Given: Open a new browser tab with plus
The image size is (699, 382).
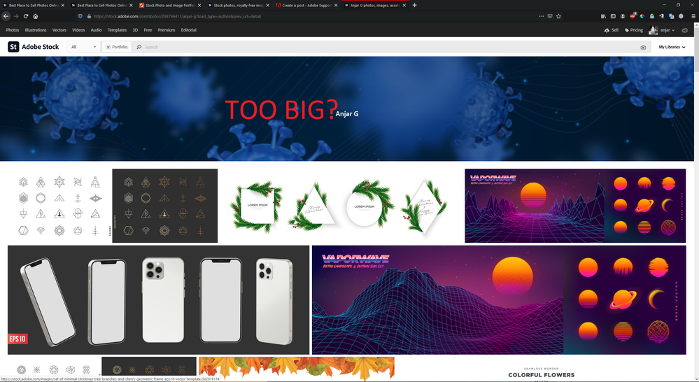Looking at the screenshot, I should (x=415, y=5).
